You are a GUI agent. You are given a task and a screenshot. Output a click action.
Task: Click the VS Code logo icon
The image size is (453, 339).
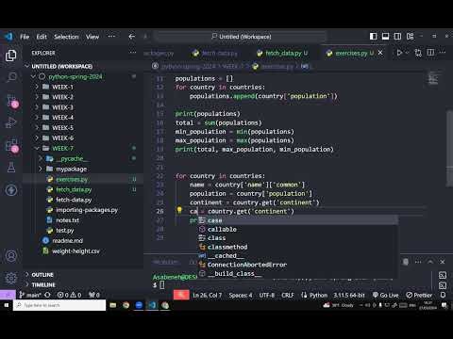(x=8, y=37)
